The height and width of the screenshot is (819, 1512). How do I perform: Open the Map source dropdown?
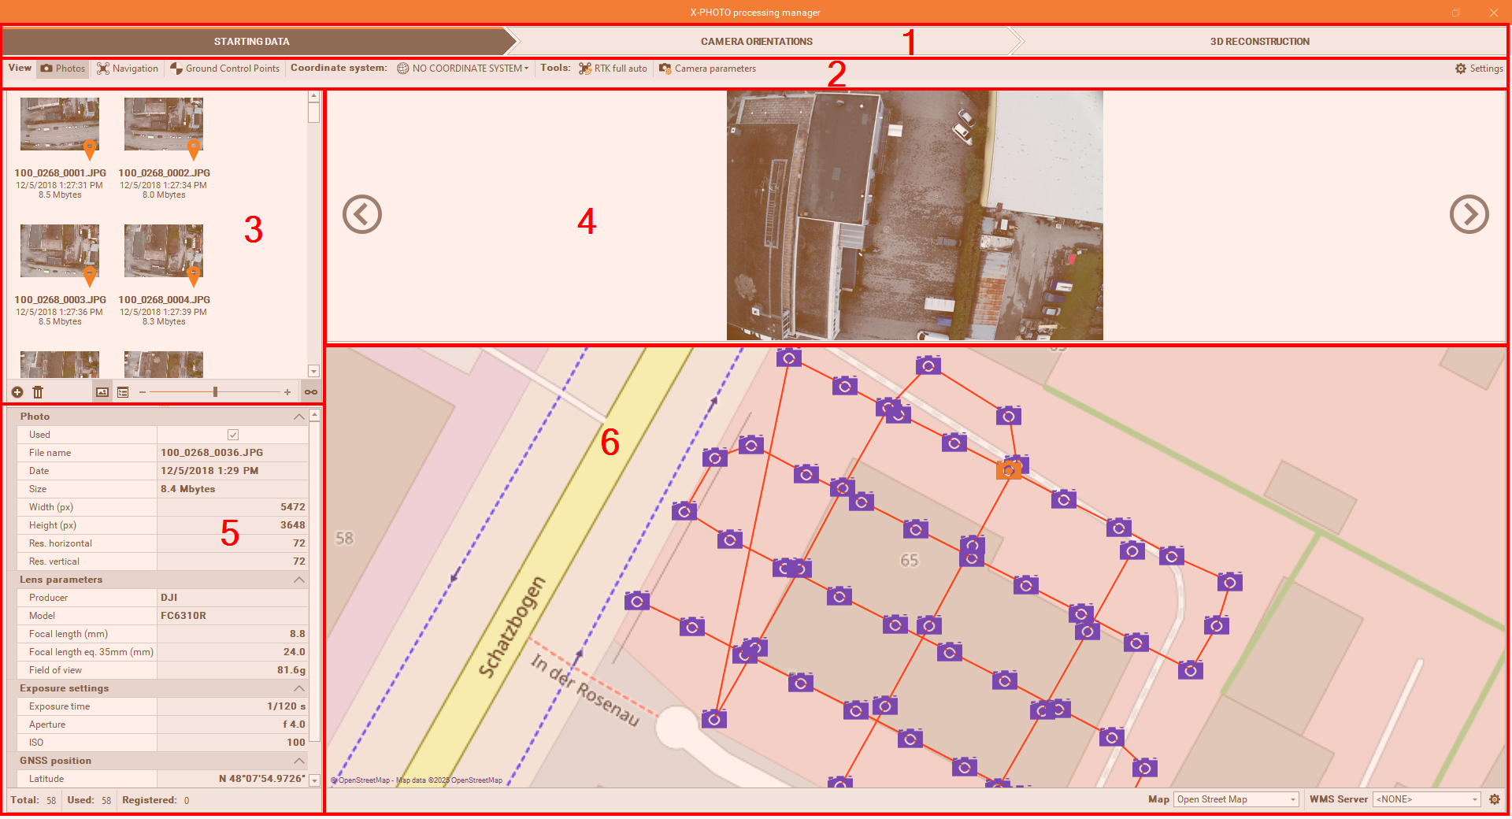click(1235, 799)
